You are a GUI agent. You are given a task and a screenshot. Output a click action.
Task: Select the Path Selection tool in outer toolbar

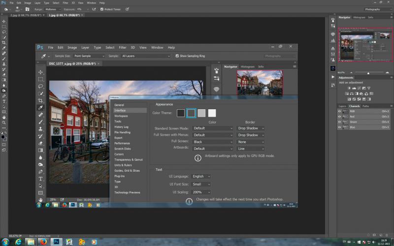coord(4,106)
